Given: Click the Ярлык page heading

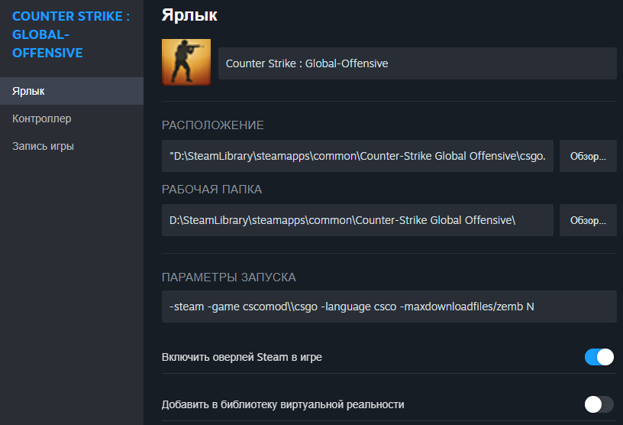Looking at the screenshot, I should tap(190, 14).
